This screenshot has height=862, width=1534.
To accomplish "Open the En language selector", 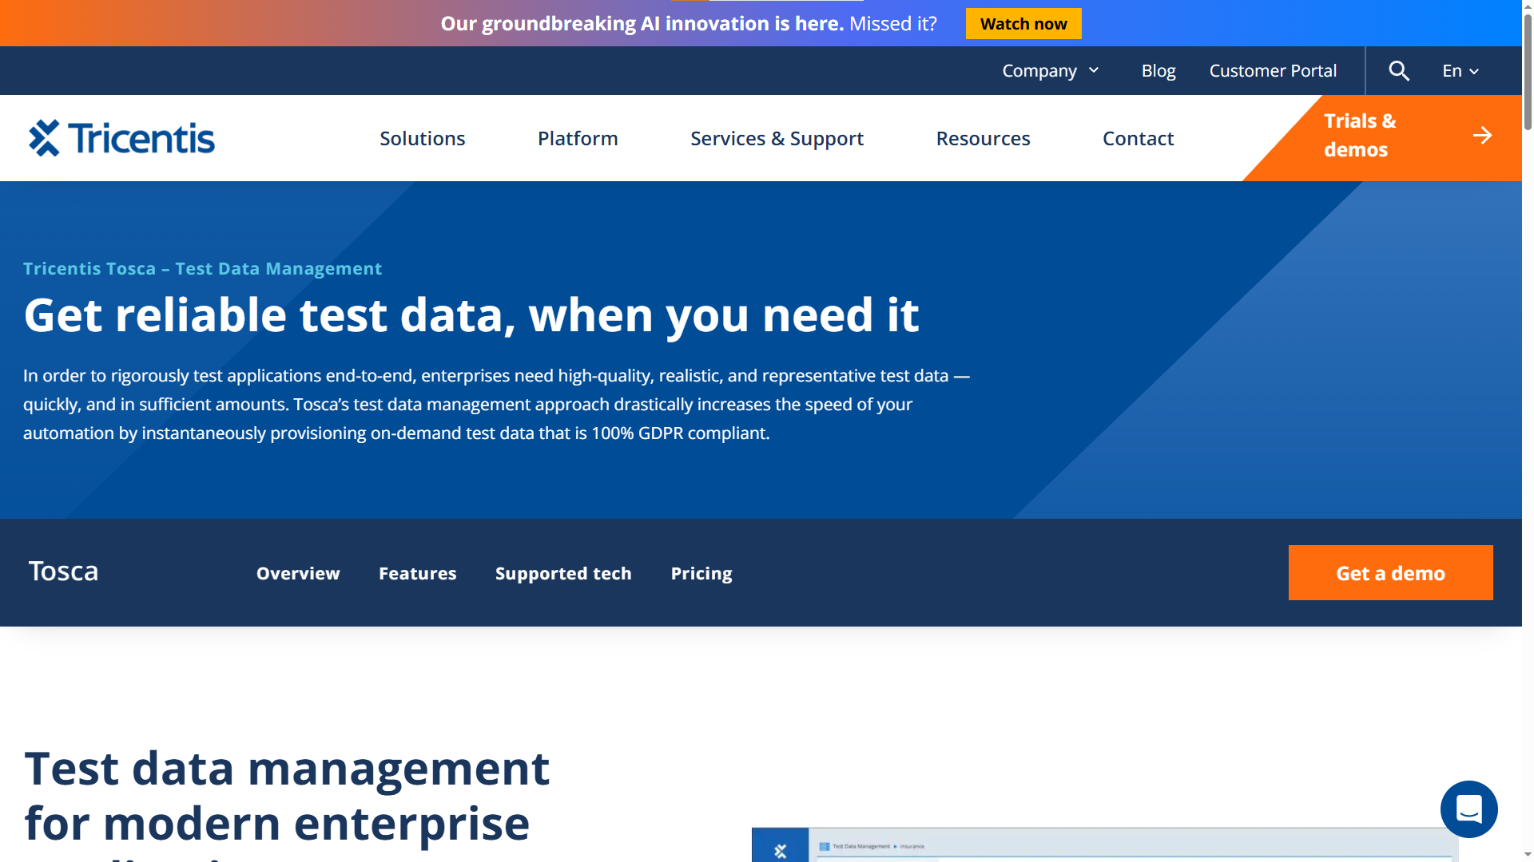I will [x=1460, y=71].
